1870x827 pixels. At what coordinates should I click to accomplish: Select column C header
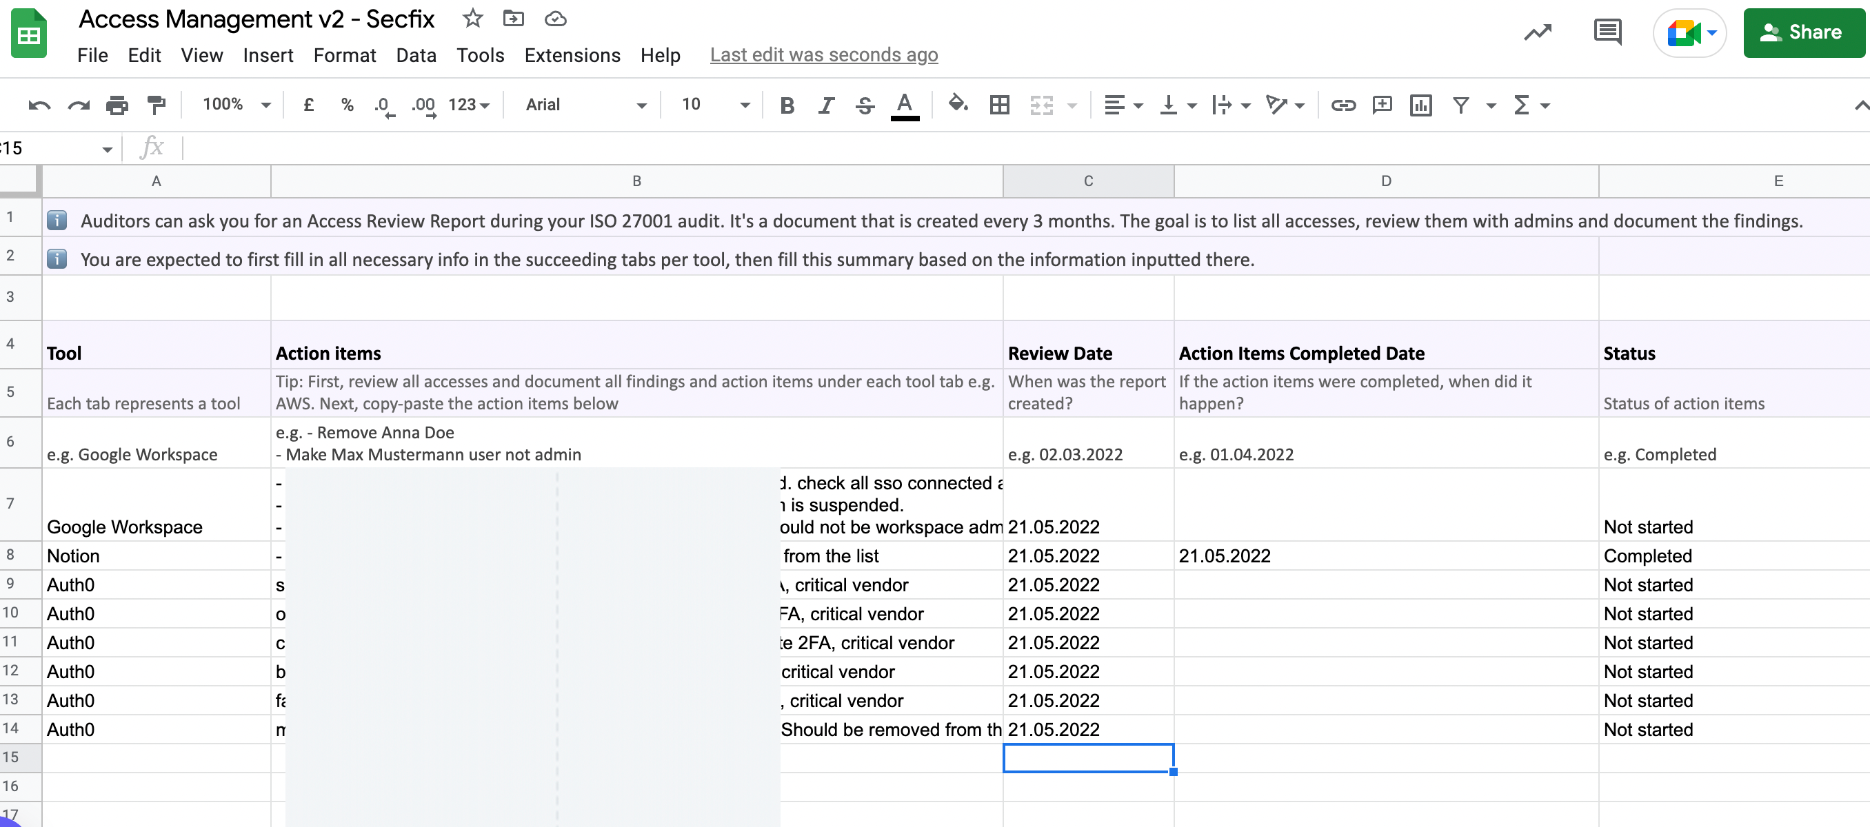click(1088, 181)
